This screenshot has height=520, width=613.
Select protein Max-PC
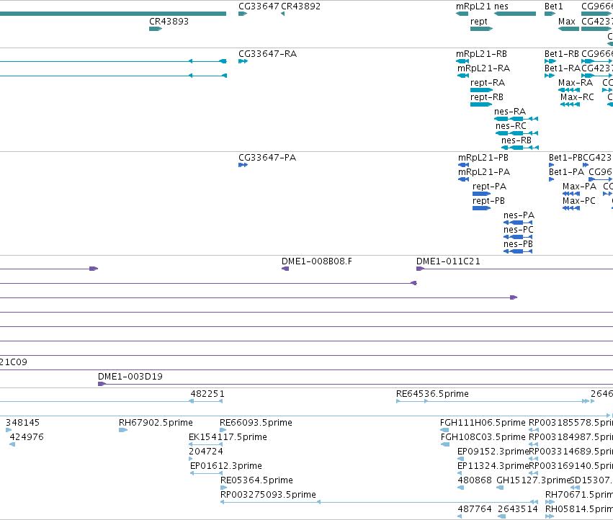(x=571, y=208)
